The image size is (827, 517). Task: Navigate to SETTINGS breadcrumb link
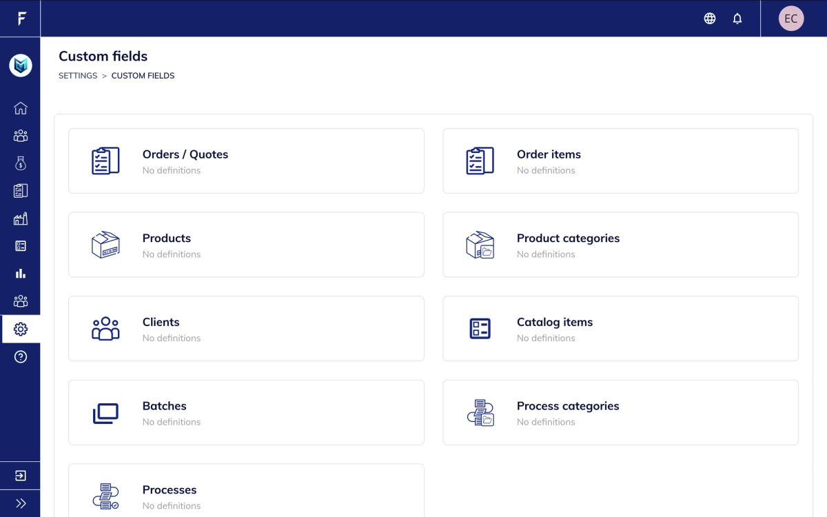(78, 76)
